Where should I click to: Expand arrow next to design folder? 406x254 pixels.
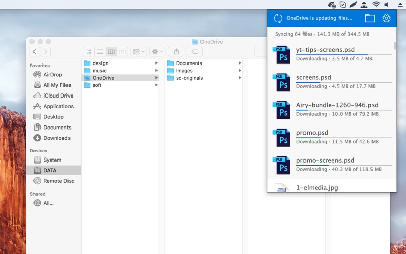156,63
